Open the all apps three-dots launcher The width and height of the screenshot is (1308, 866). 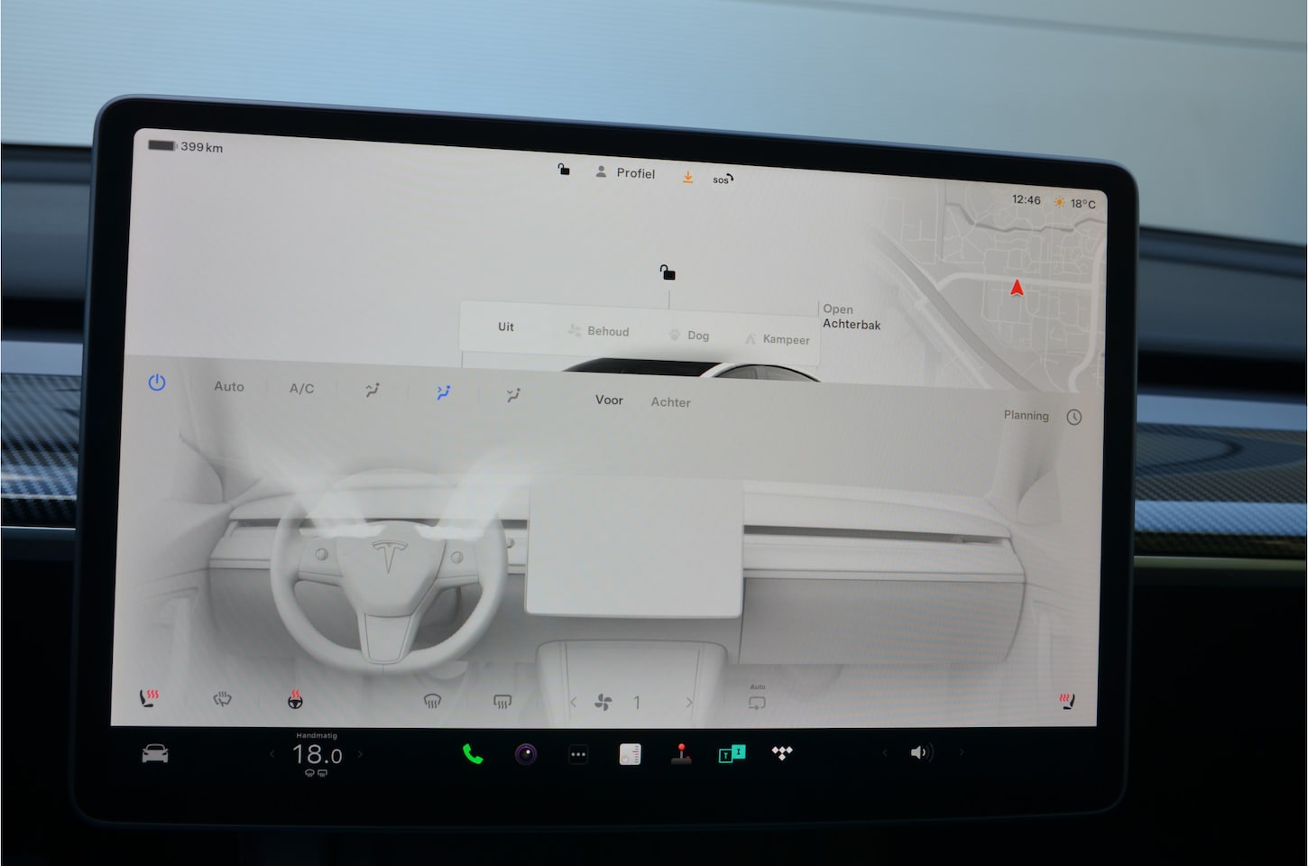coord(578,755)
